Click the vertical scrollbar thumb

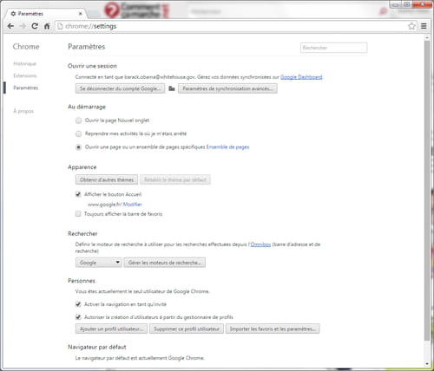(x=427, y=191)
